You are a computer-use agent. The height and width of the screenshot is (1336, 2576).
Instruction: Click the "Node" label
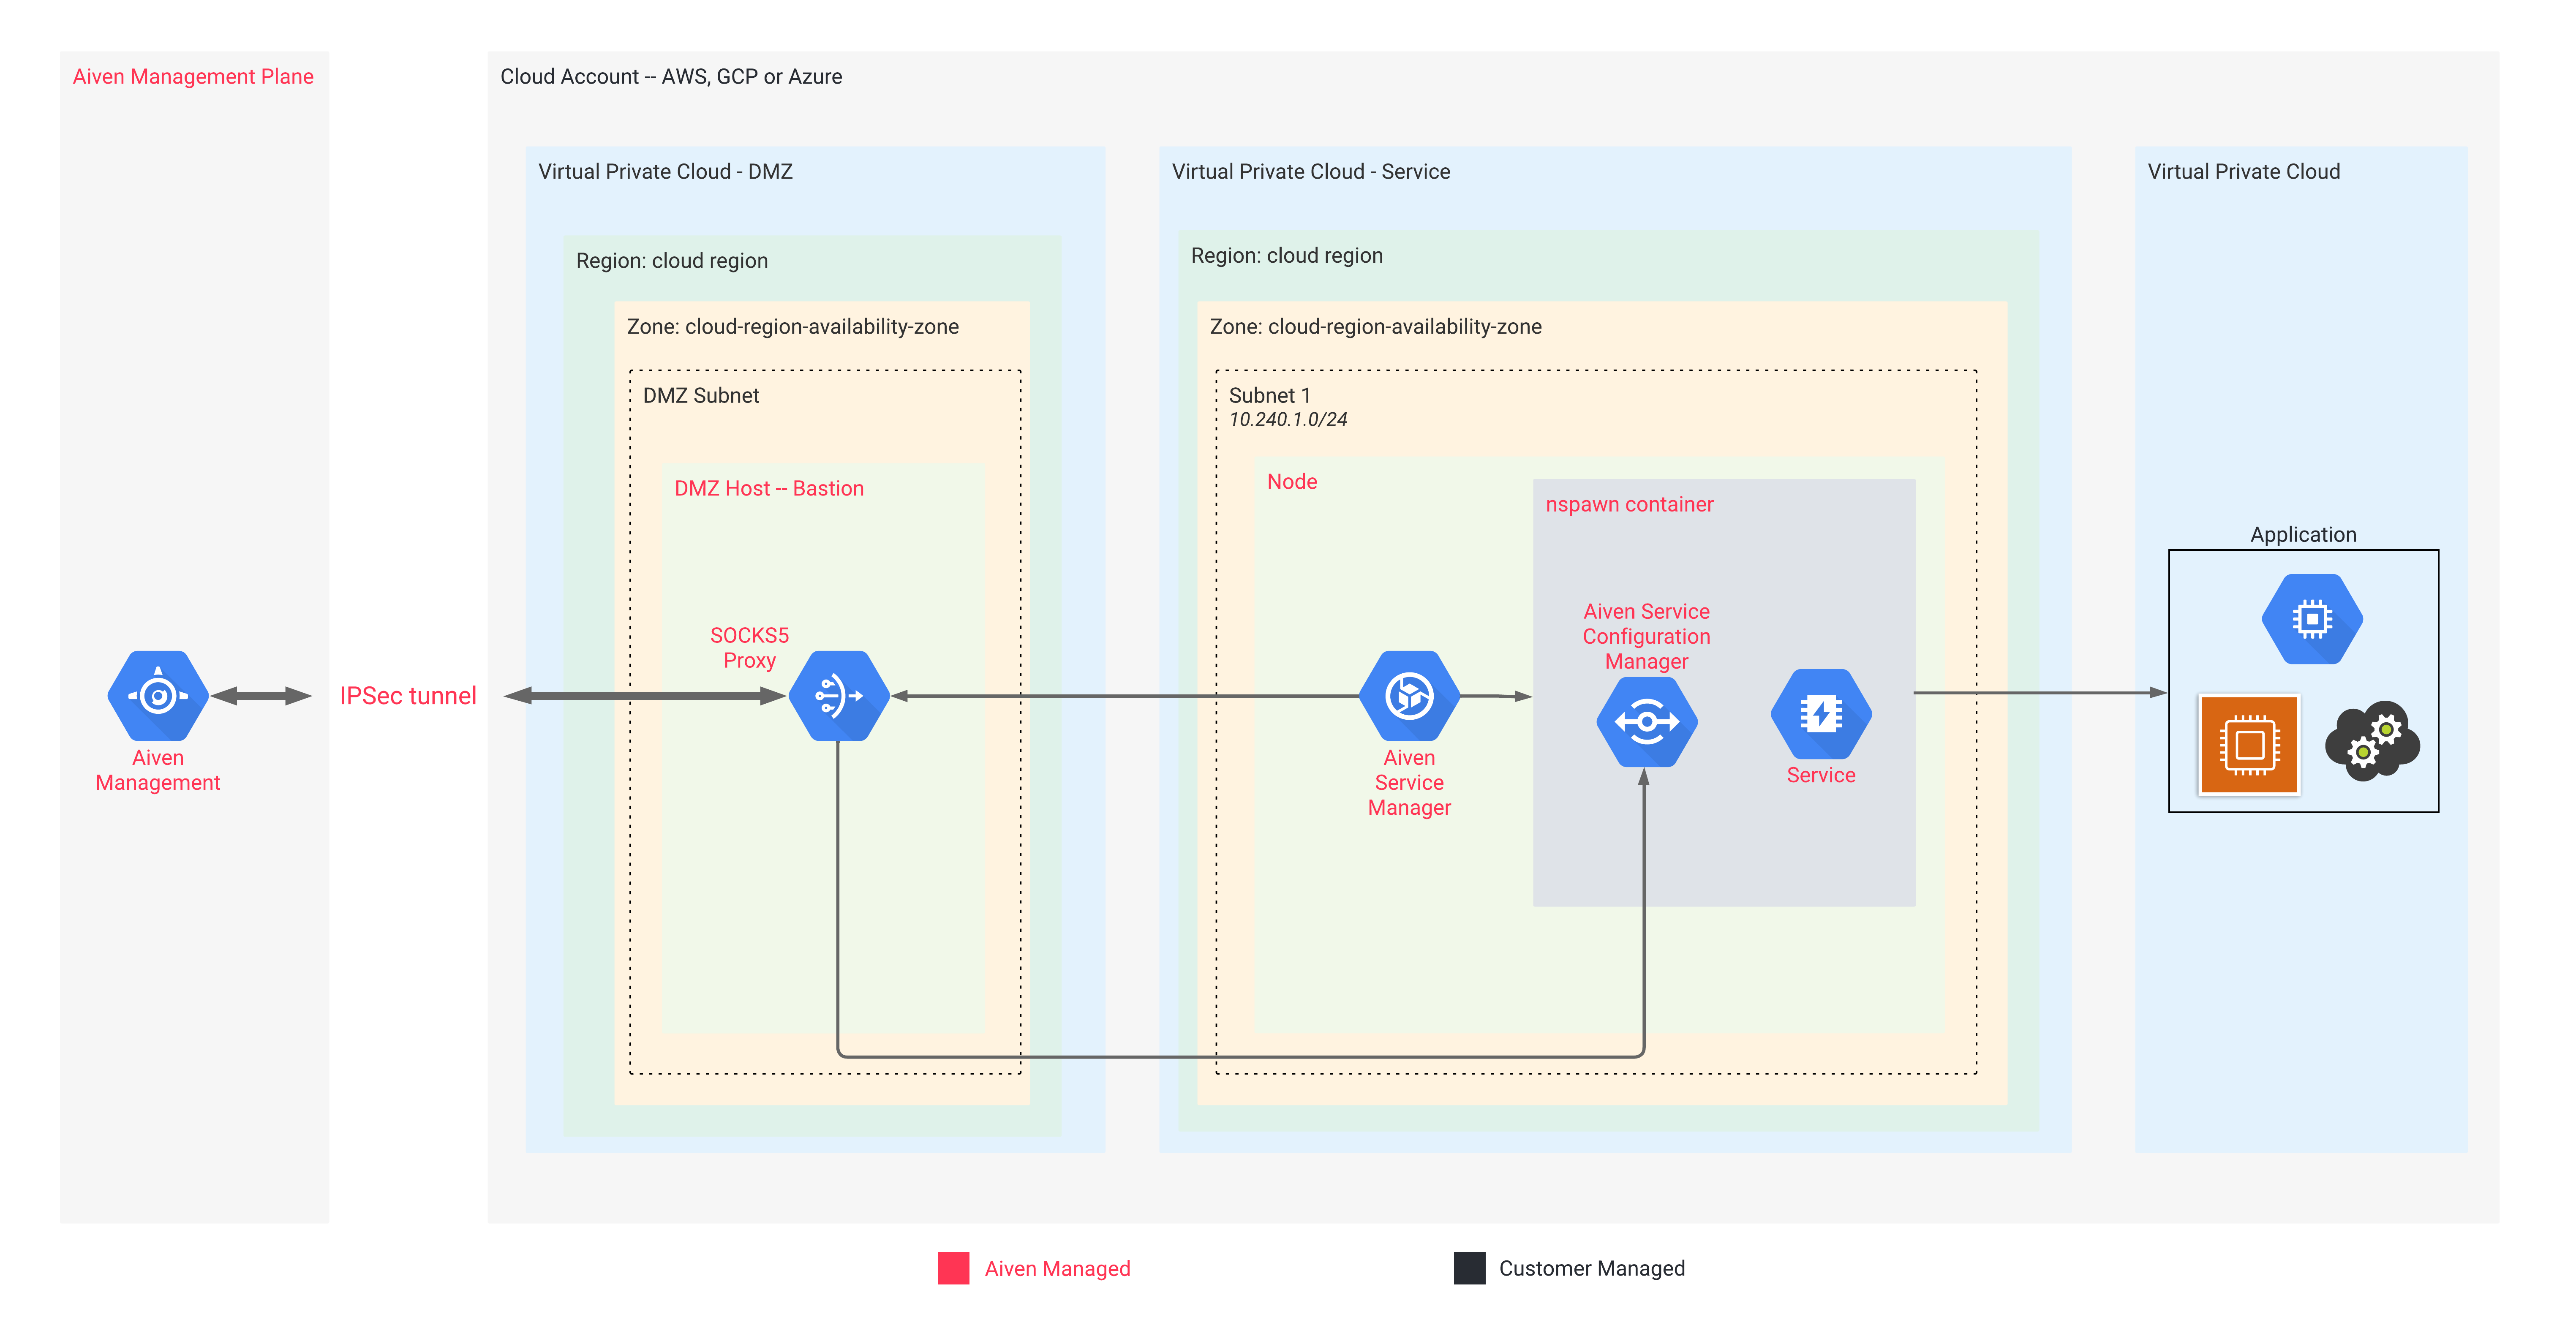(x=1291, y=482)
